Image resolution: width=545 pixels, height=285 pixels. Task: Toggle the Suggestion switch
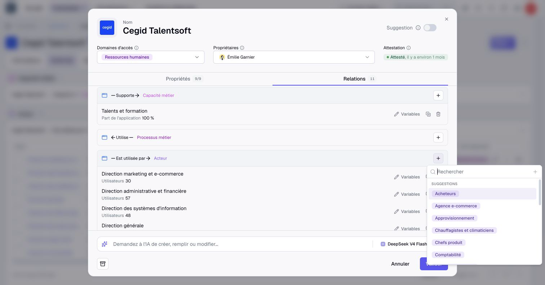pyautogui.click(x=430, y=28)
